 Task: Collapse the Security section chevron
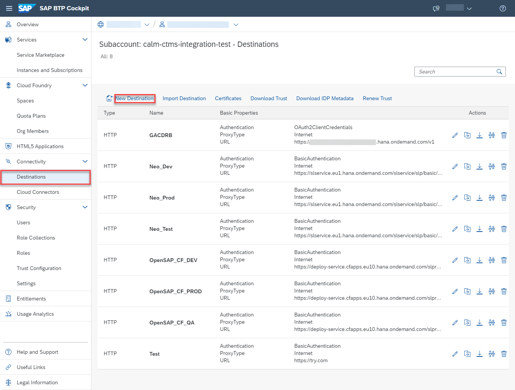(x=85, y=207)
